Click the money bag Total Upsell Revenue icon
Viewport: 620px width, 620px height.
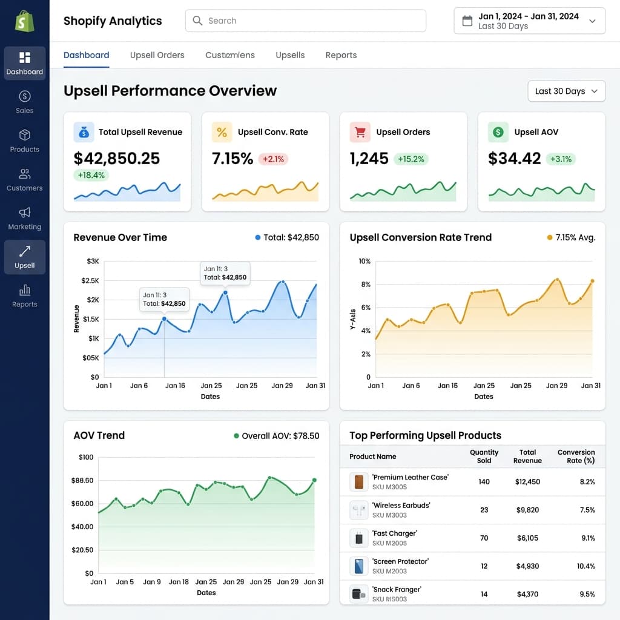[84, 132]
